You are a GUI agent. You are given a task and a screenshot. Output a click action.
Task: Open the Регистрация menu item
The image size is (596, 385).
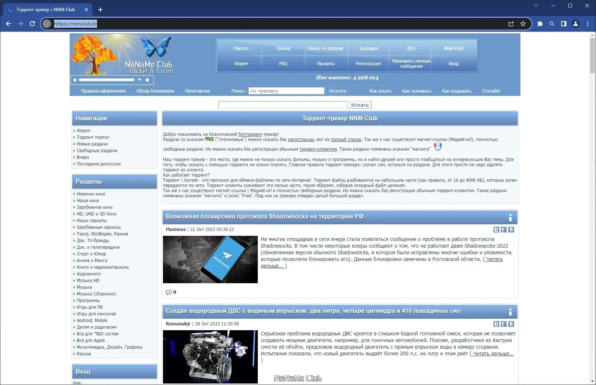click(368, 64)
